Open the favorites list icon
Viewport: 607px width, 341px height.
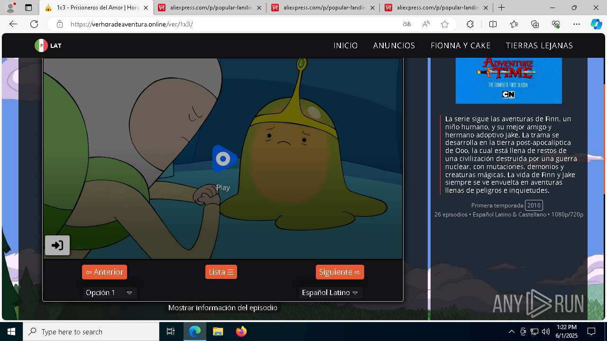tap(514, 24)
